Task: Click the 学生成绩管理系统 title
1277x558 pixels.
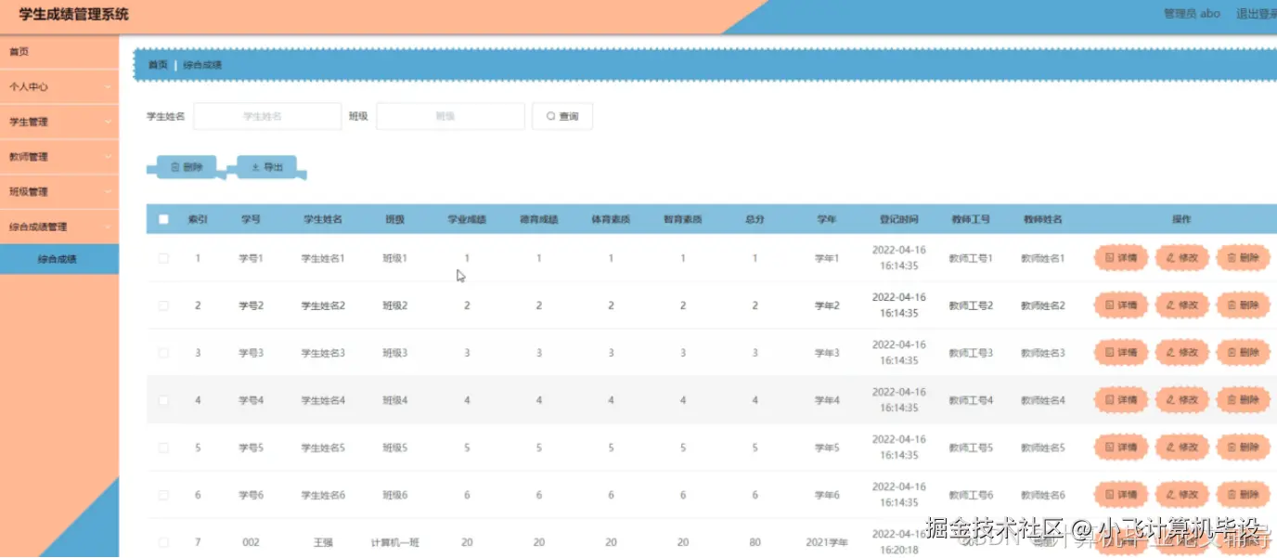Action: pos(74,14)
